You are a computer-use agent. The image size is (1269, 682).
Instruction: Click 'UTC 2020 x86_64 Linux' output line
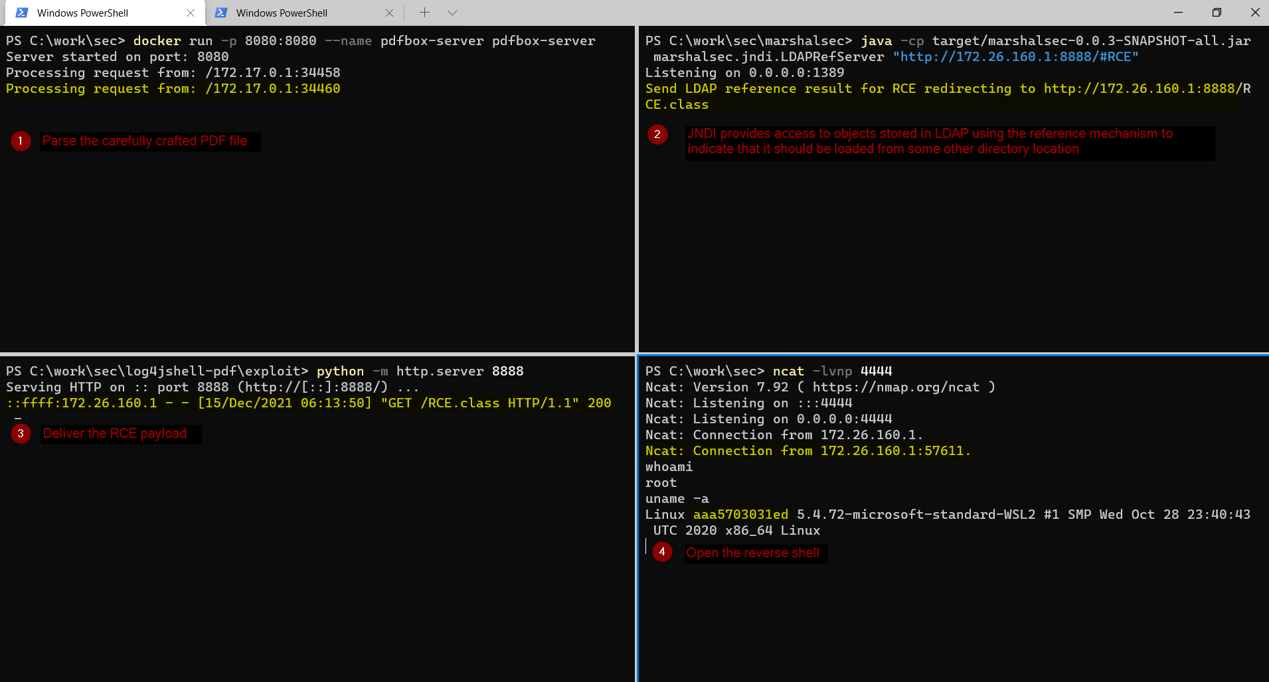pos(736,531)
